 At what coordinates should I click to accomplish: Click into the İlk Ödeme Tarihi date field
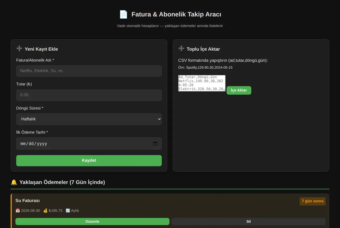click(x=89, y=144)
